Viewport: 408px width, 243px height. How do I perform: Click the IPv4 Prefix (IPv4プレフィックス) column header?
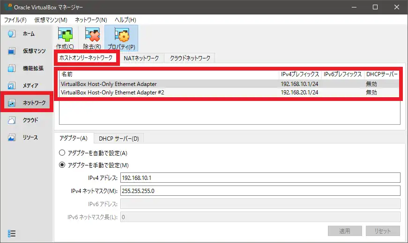click(x=300, y=74)
